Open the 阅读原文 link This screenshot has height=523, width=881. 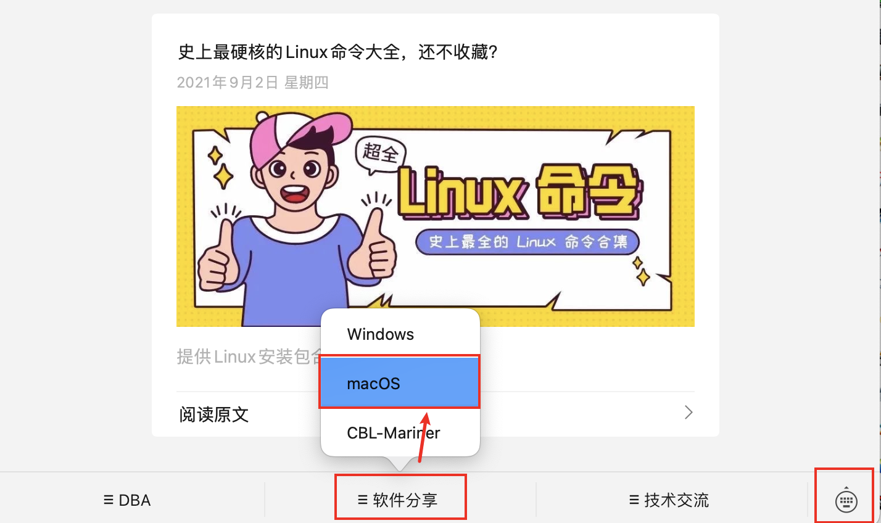tap(213, 414)
